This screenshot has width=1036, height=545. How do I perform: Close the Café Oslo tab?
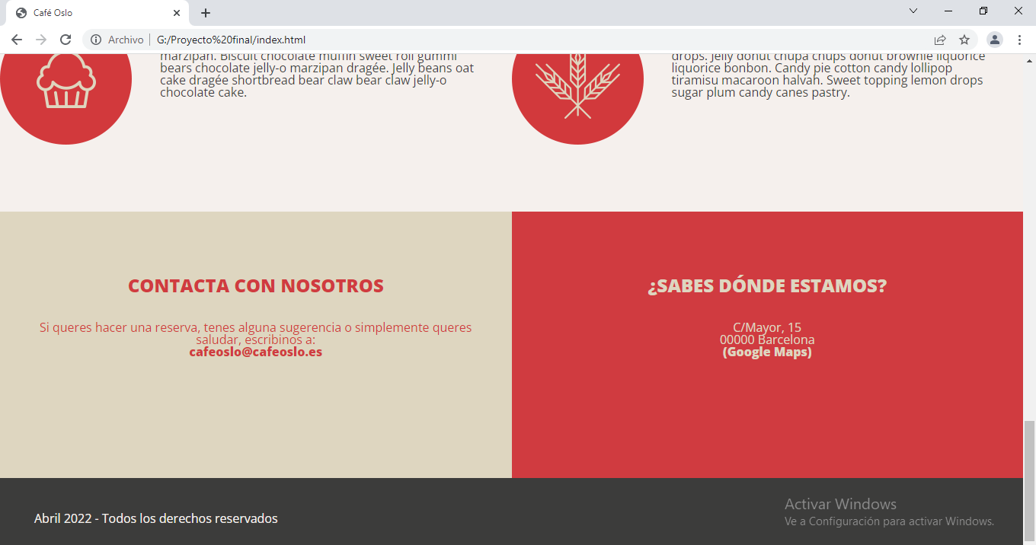pos(177,13)
